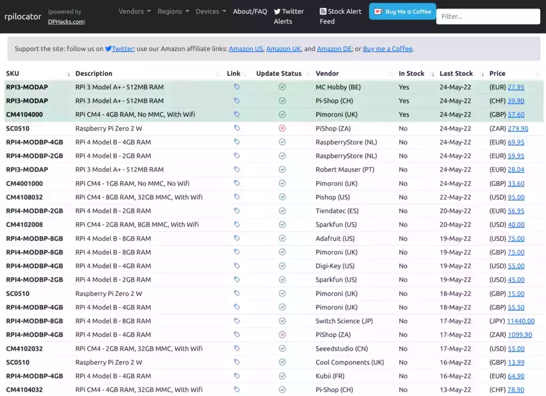
Task: Click update status checkmark for Pi-Shop (CH) CM4104032 row
Action: click(x=283, y=390)
